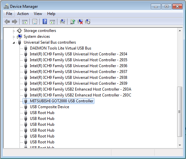Select DAEMON Tools Lite Virtual USB Bus

61,48
